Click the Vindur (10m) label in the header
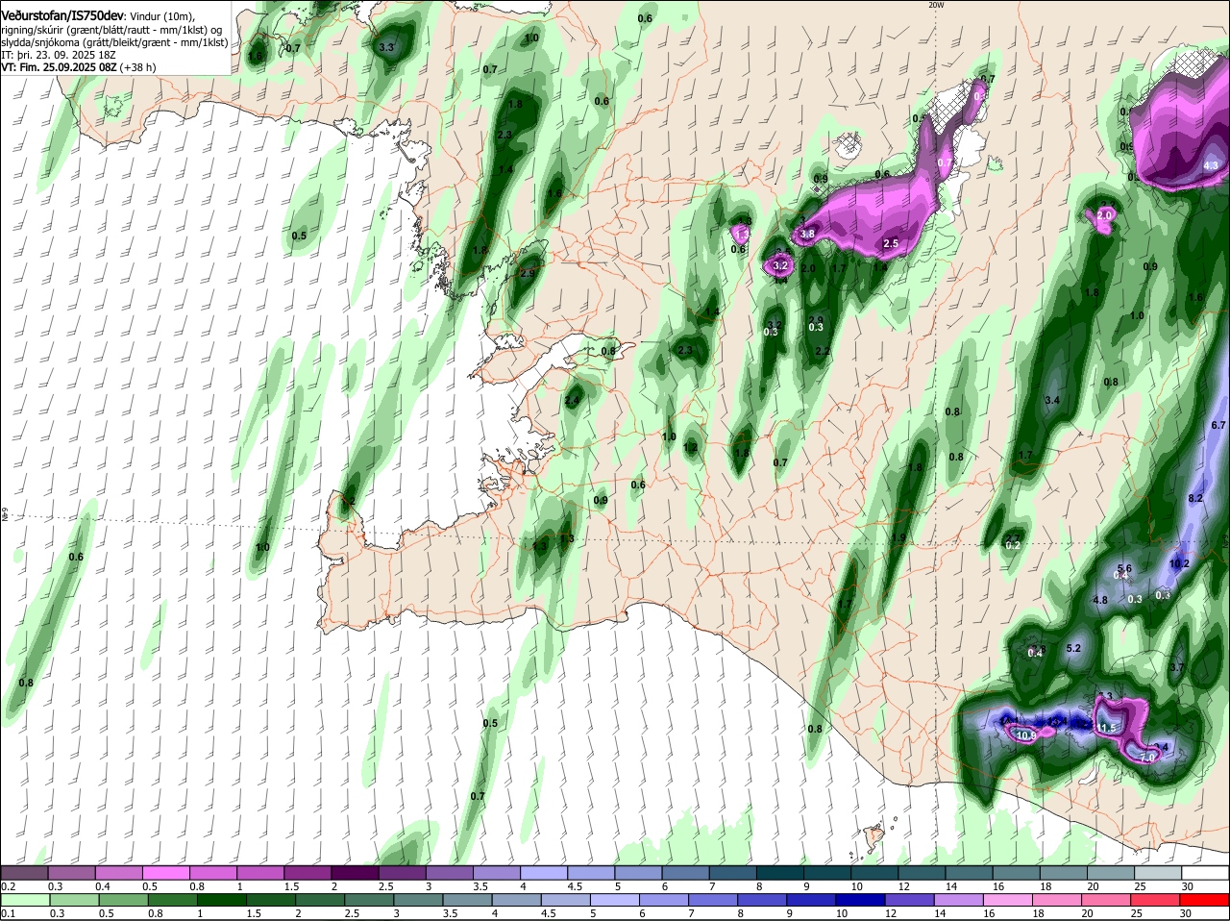This screenshot has height=921, width=1230. [161, 16]
